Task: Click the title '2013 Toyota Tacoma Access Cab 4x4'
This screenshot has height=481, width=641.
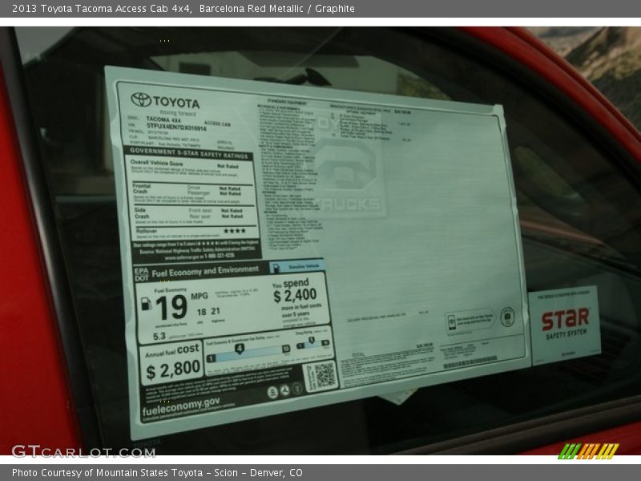Action: point(102,9)
